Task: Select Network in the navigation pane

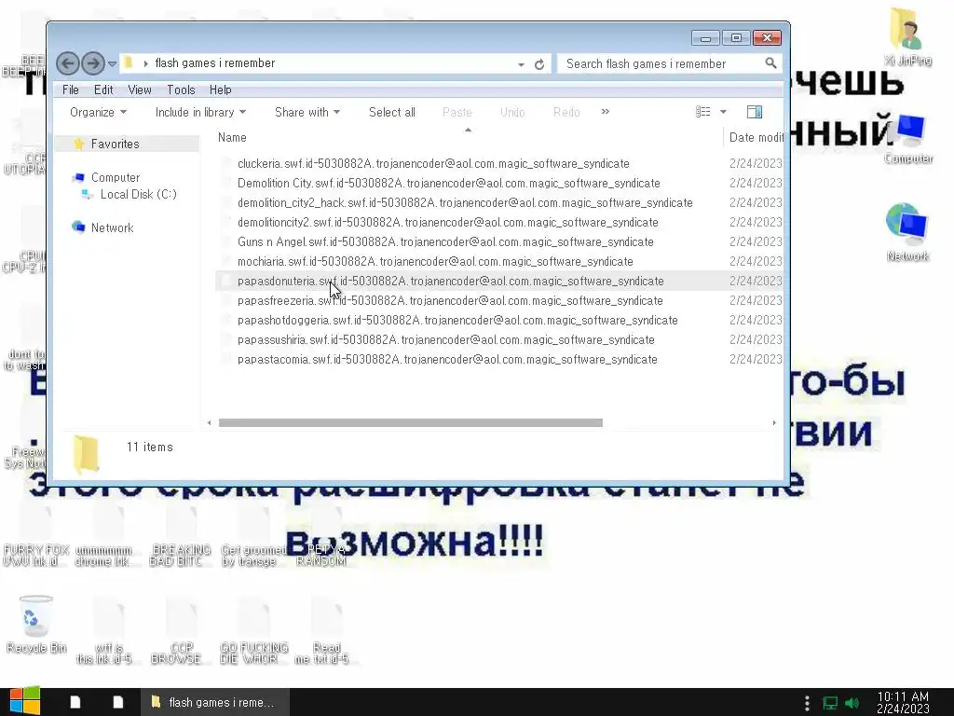Action: click(112, 227)
